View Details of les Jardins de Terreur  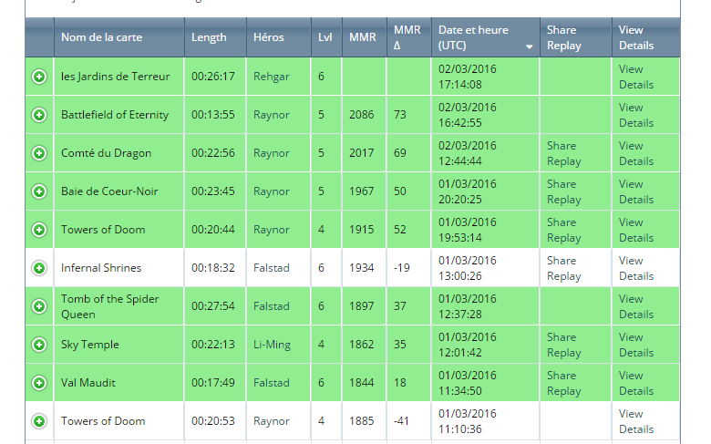[x=636, y=77]
